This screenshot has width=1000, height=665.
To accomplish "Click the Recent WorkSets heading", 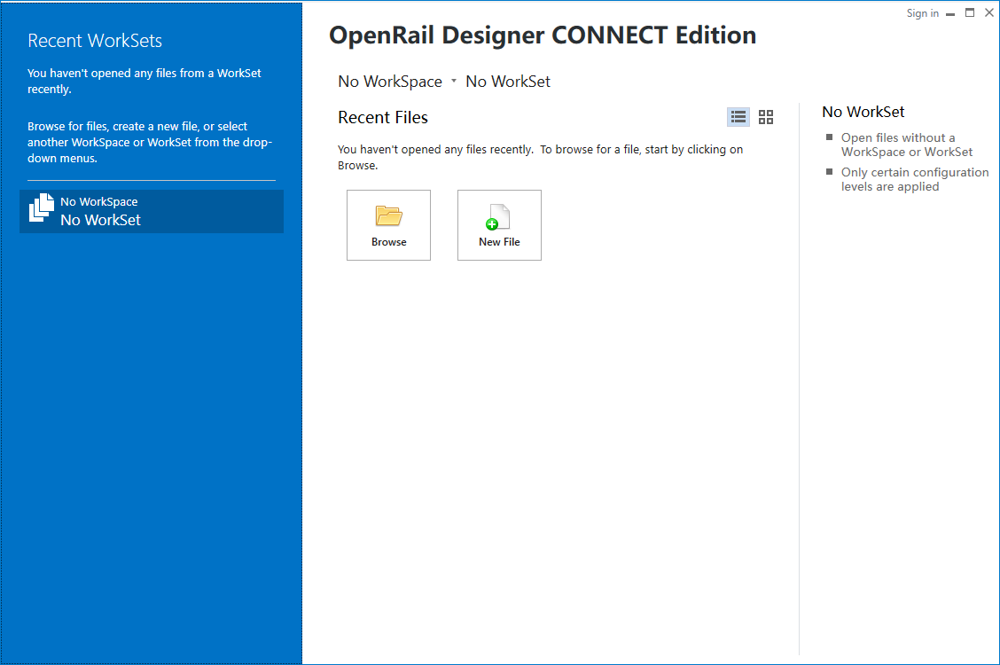I will tap(95, 41).
